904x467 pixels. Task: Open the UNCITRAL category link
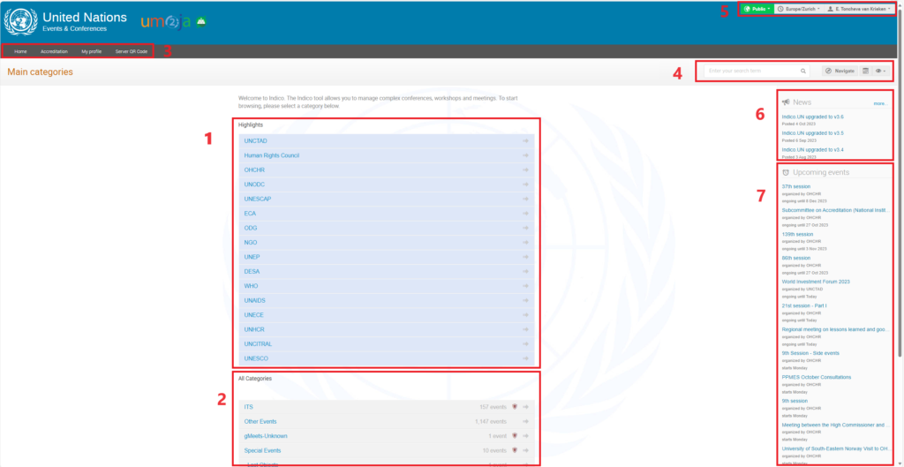258,344
